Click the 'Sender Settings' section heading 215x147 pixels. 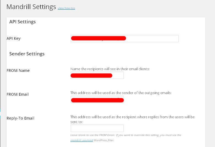(x=27, y=54)
